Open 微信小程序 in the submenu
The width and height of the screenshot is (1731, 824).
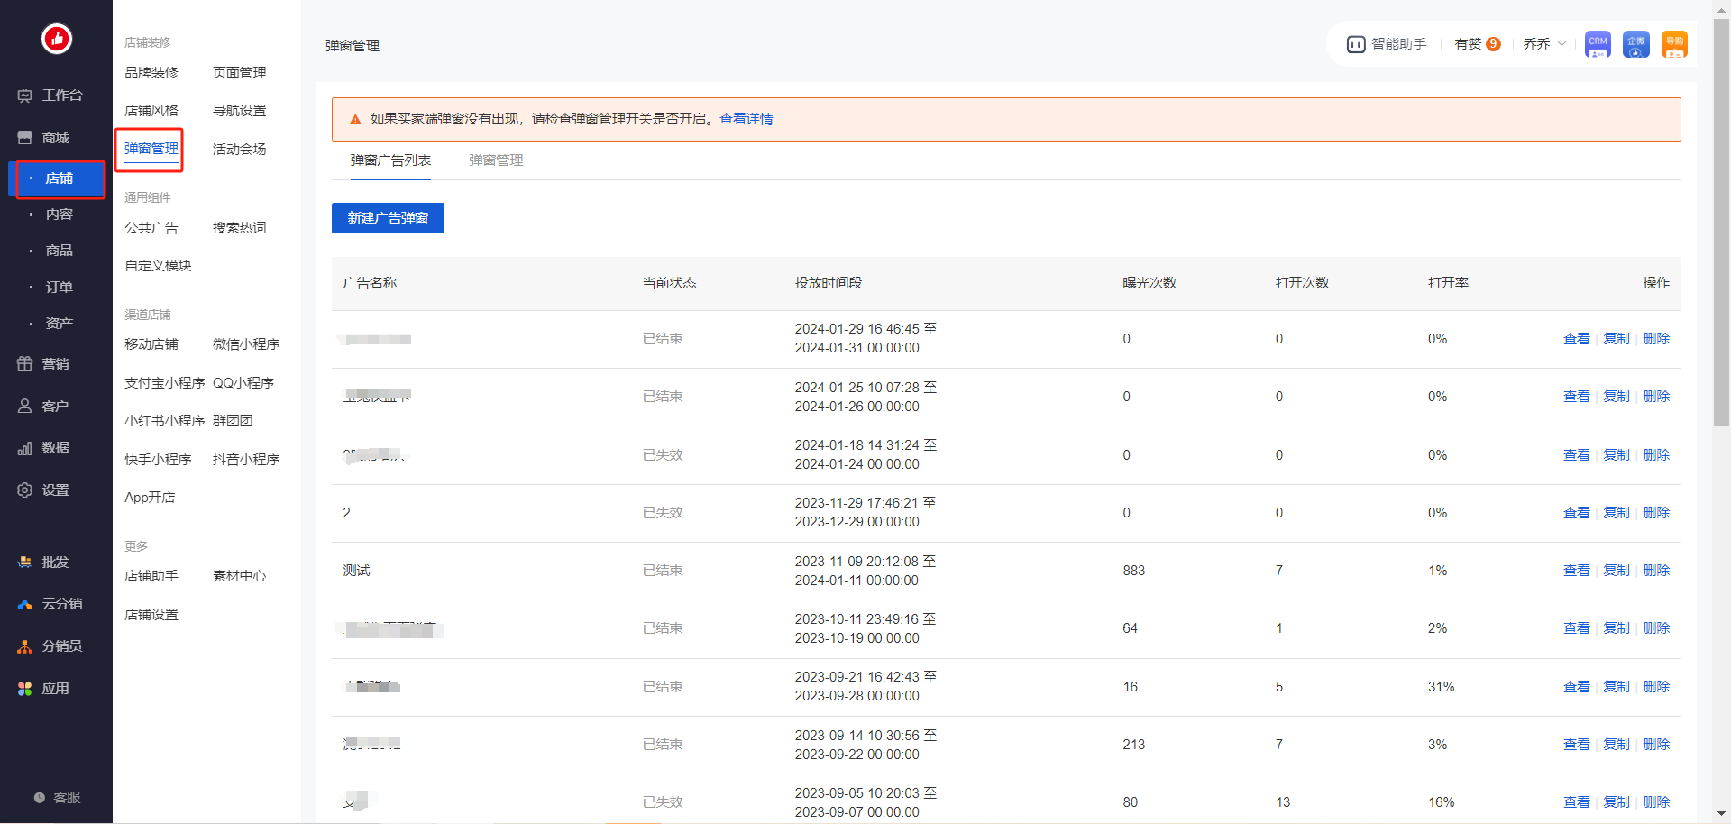pyautogui.click(x=246, y=344)
